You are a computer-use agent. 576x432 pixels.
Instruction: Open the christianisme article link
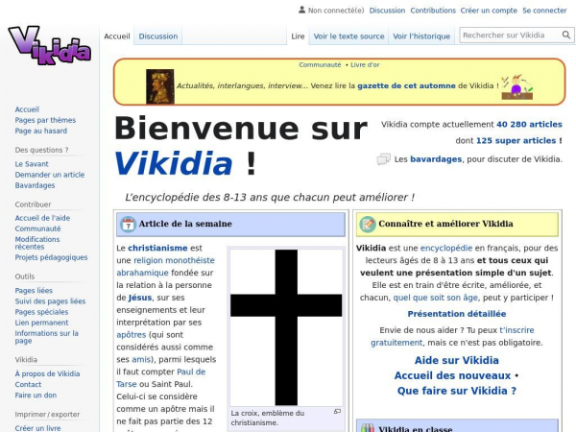coord(157,248)
